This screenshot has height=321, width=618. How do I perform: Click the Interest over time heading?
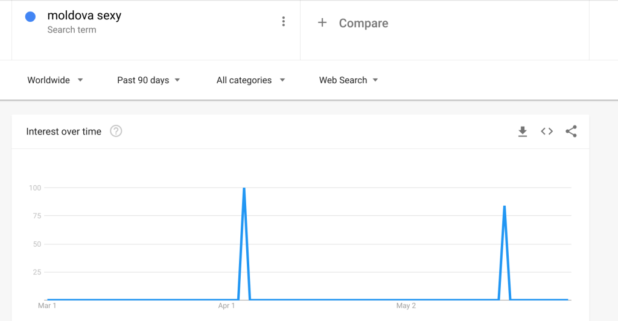[63, 132]
